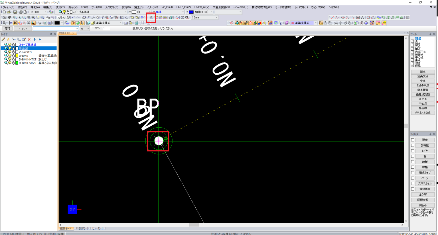Uncheck the 交点 checkbox in ツール panel
Viewport: 438px width, 235px height.
tap(412, 46)
